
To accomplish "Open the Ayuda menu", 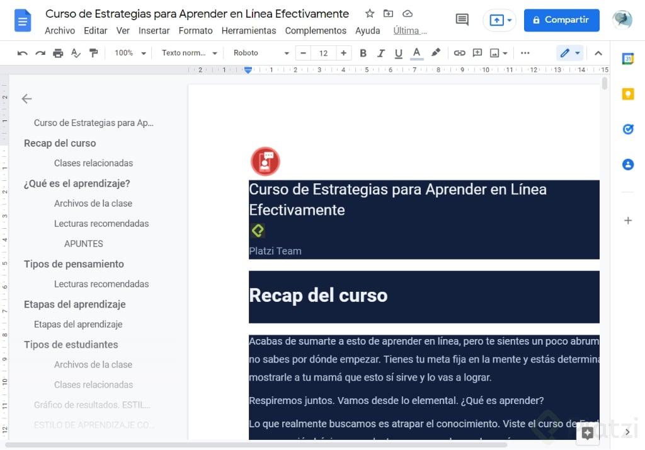I will point(367,31).
